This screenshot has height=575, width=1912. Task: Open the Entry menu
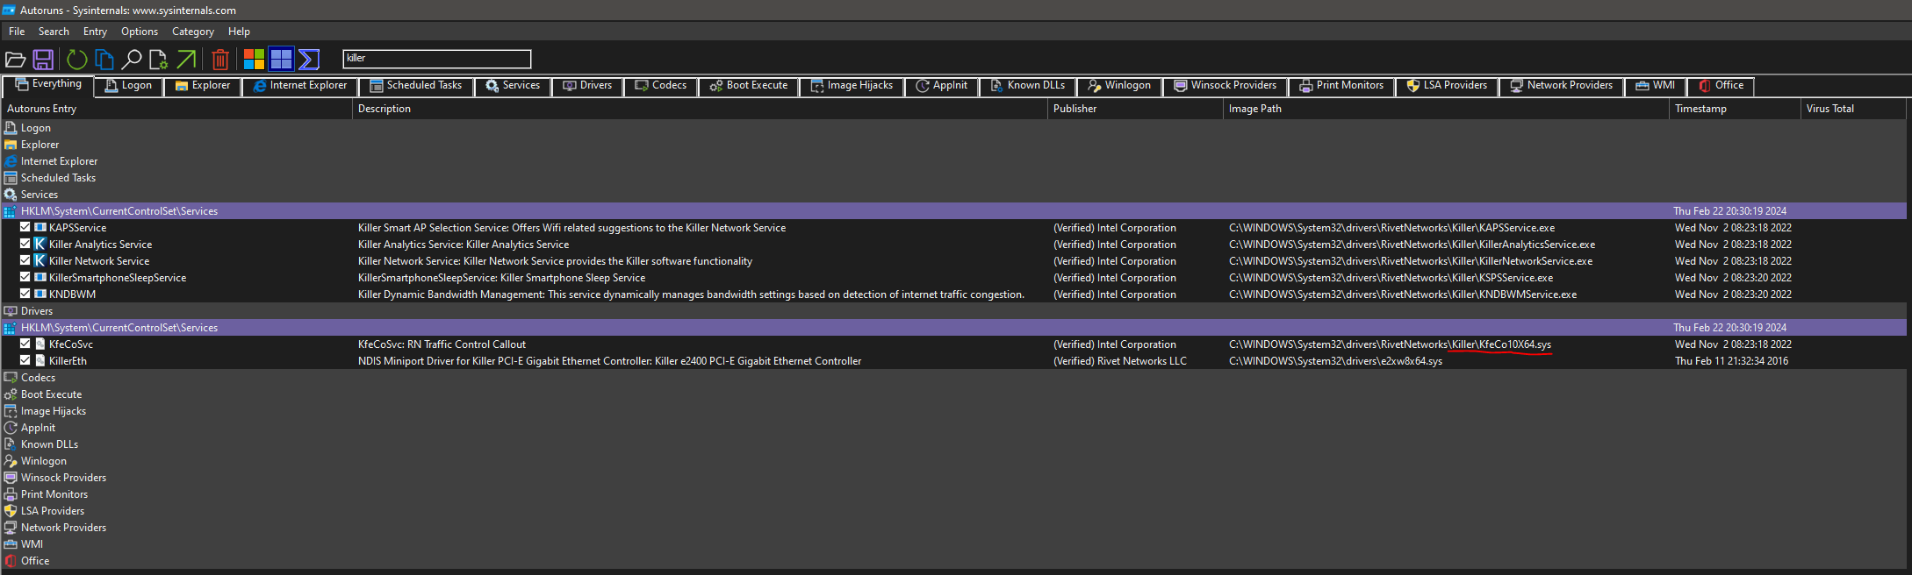click(x=95, y=32)
